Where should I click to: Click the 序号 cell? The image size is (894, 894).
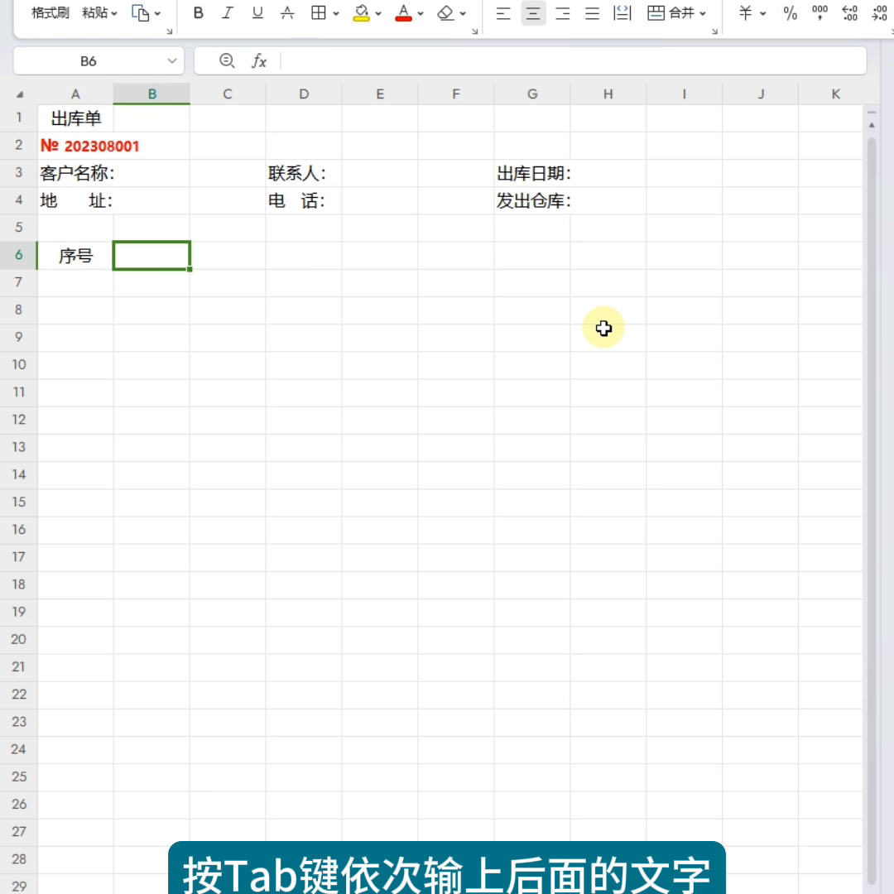76,256
